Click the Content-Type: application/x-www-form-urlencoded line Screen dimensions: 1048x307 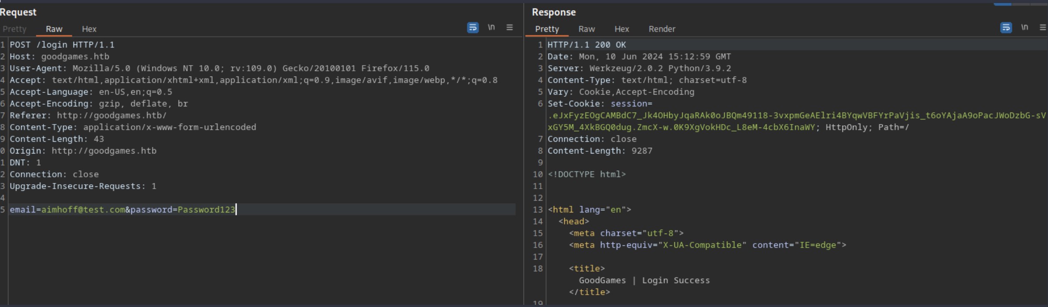click(x=133, y=128)
